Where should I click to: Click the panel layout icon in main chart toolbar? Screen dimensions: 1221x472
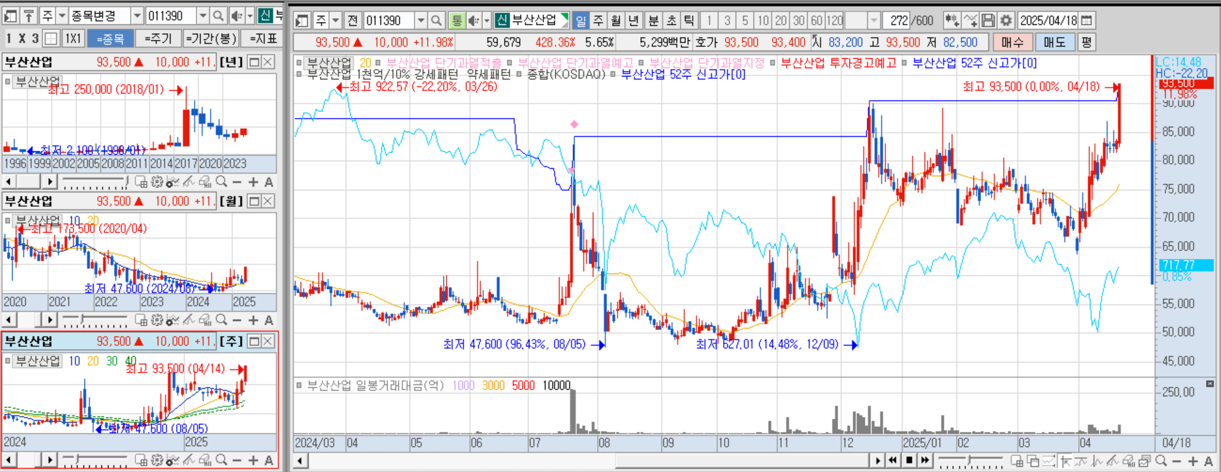pos(303,21)
